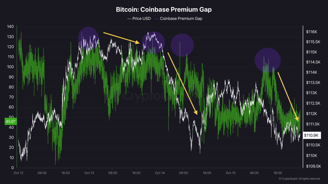Click the $109.5K label on the right axis
This screenshot has height=184, width=328.
[313, 166]
